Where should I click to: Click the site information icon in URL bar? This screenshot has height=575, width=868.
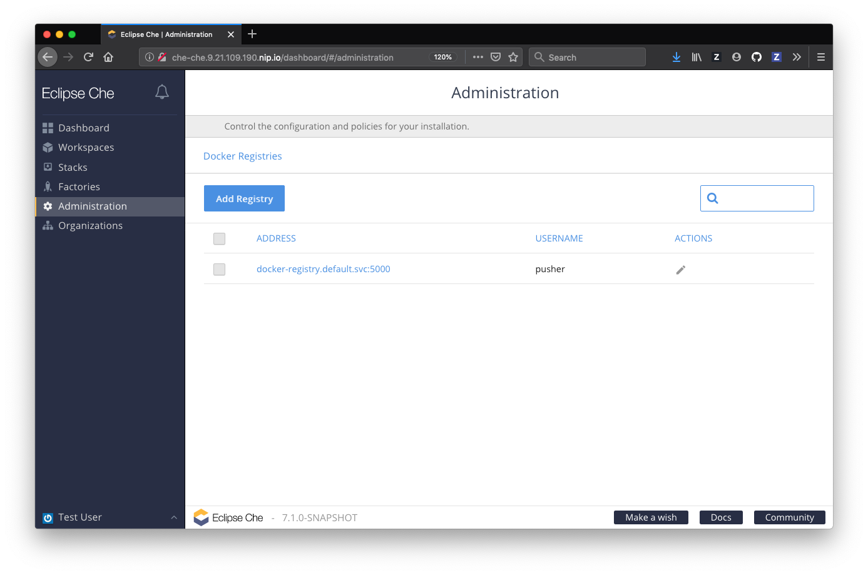pos(150,57)
